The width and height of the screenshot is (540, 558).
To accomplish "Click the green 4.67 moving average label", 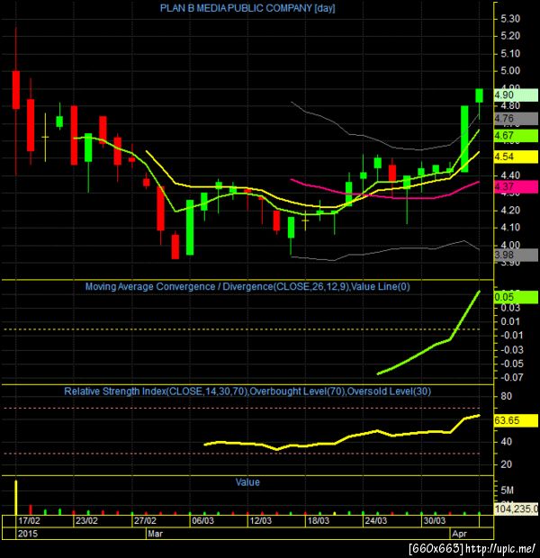I will coord(516,136).
